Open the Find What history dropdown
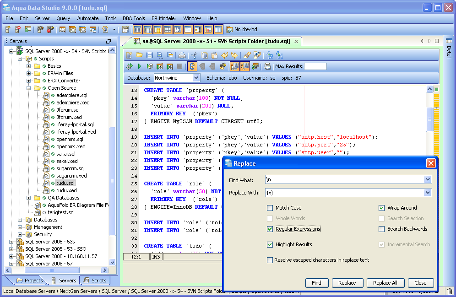Image resolution: width=456 pixels, height=297 pixels. 428,180
